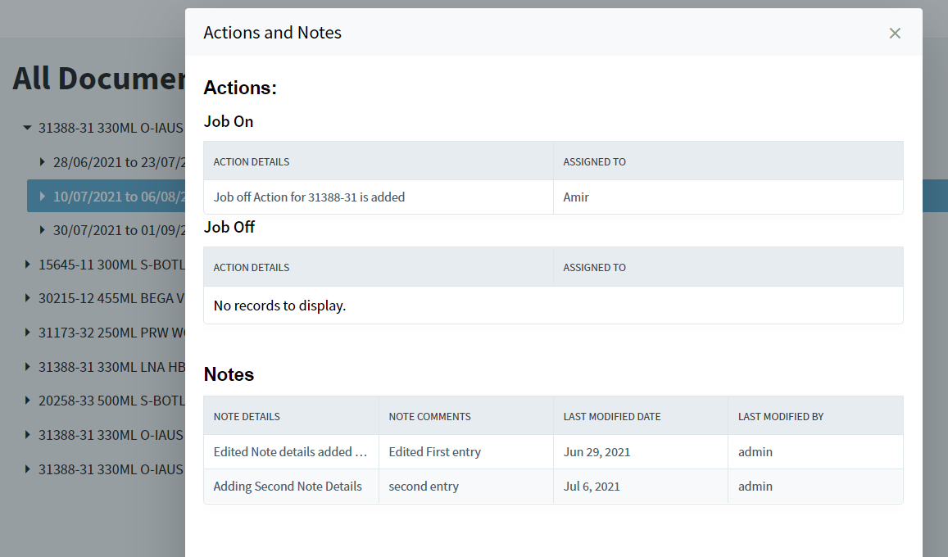
Task: Expand the 31173-32 250ML PRW node arrow
Action: [x=27, y=333]
